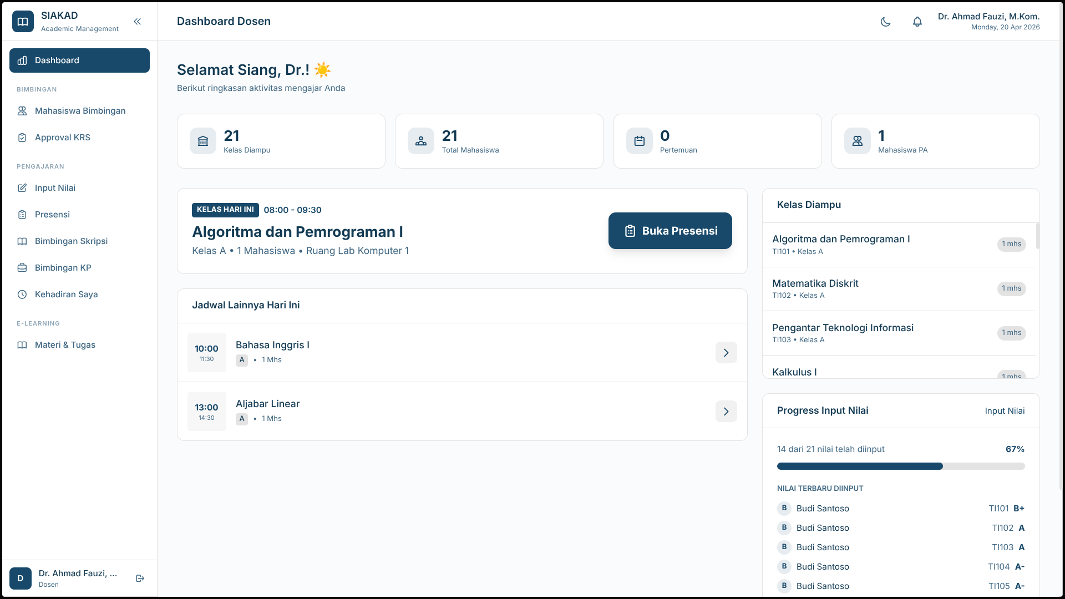
Task: Click Budi Santoso TI105 grade row
Action: [x=901, y=586]
